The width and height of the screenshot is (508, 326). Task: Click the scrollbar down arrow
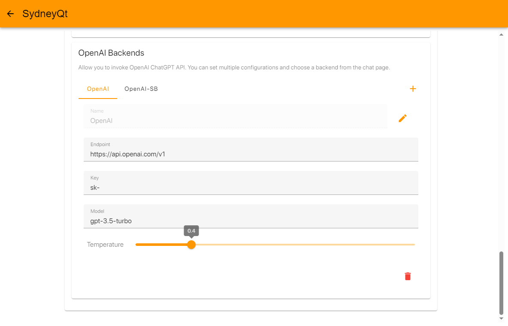[x=501, y=318]
